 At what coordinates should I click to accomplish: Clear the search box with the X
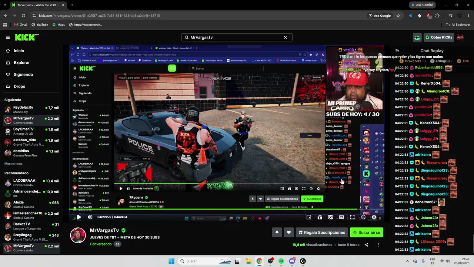(285, 37)
